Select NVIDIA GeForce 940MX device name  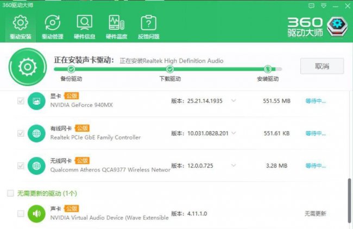pos(81,105)
